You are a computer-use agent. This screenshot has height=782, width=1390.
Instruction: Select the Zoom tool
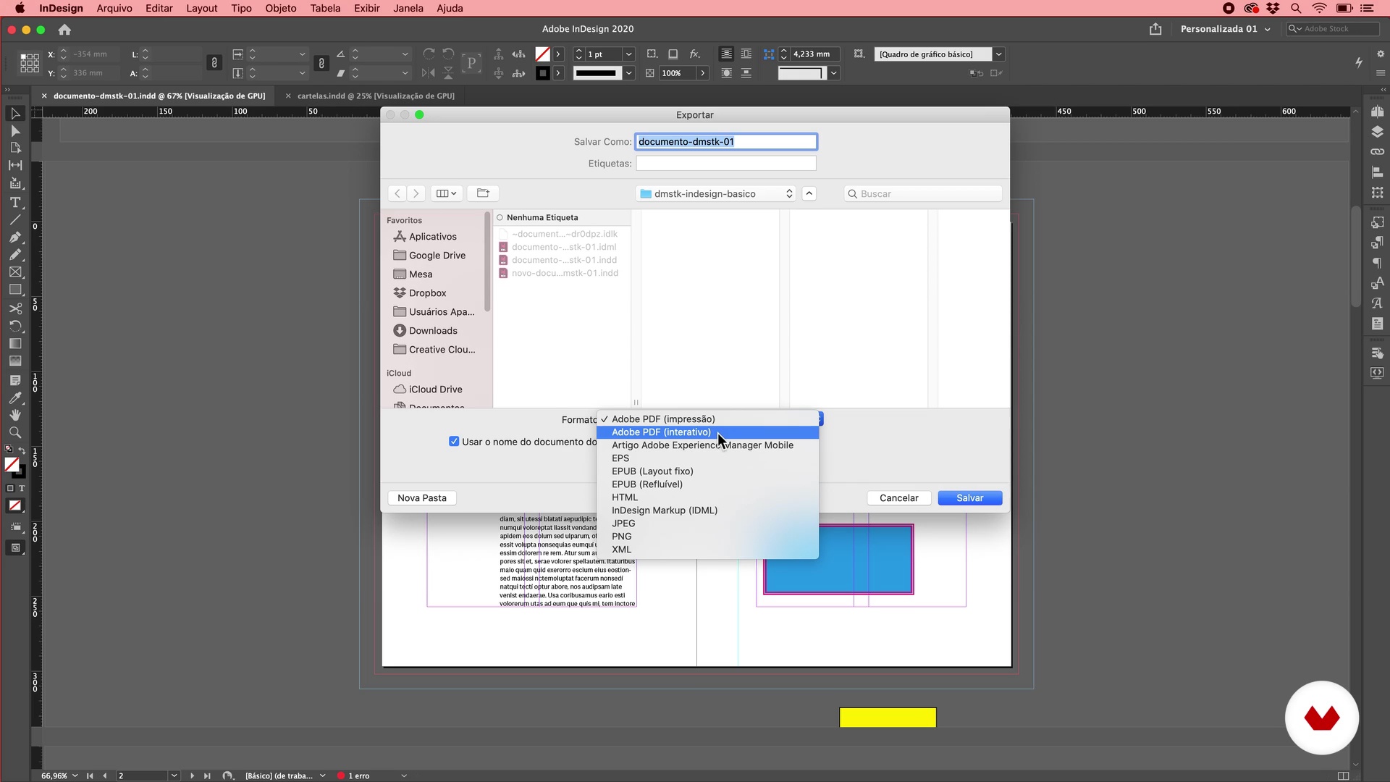[x=14, y=432]
